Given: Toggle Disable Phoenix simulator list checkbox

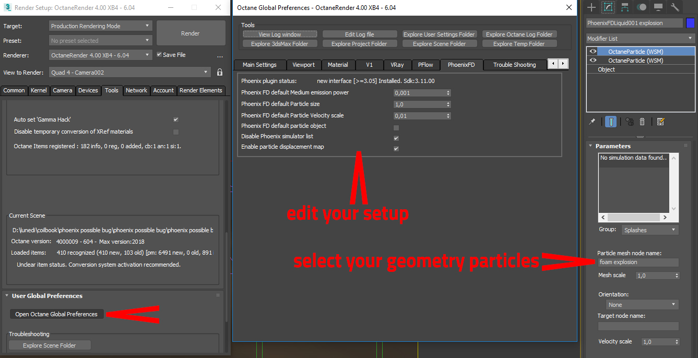Looking at the screenshot, I should pos(396,138).
